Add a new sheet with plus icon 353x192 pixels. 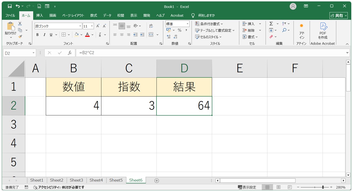click(157, 181)
